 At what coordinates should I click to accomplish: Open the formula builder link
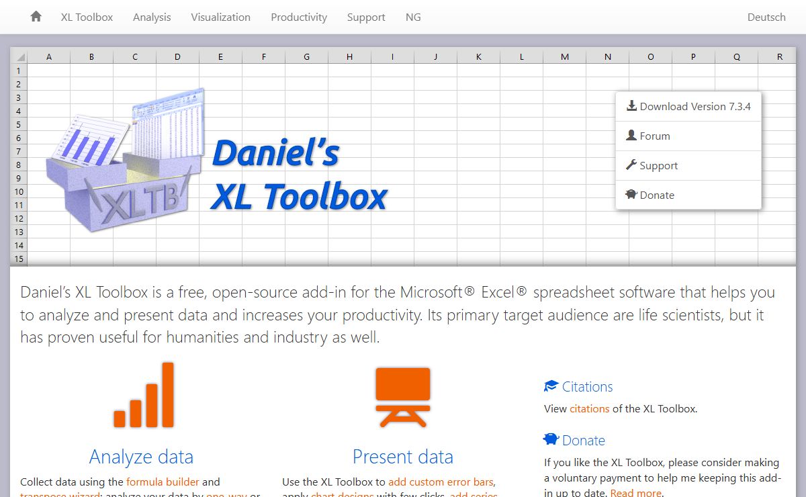[163, 482]
